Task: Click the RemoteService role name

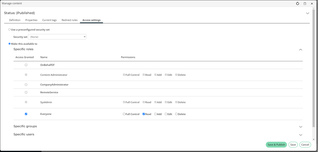Action: tap(49, 92)
